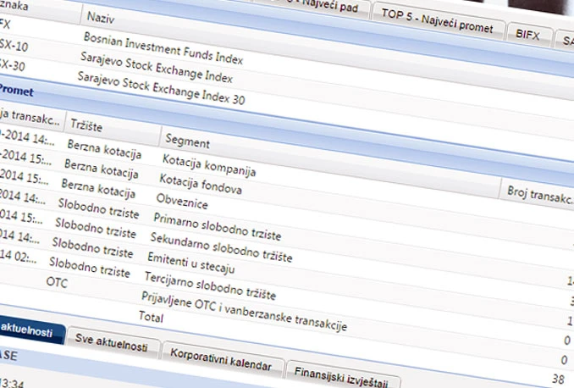Click 'Tercijarno slobodno tržište' cell
This screenshot has height=388, width=574.
point(210,285)
